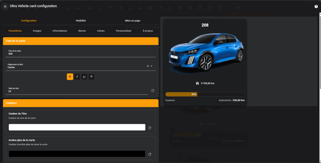
Task: Toggle uppercase text style button
Action: (84, 77)
